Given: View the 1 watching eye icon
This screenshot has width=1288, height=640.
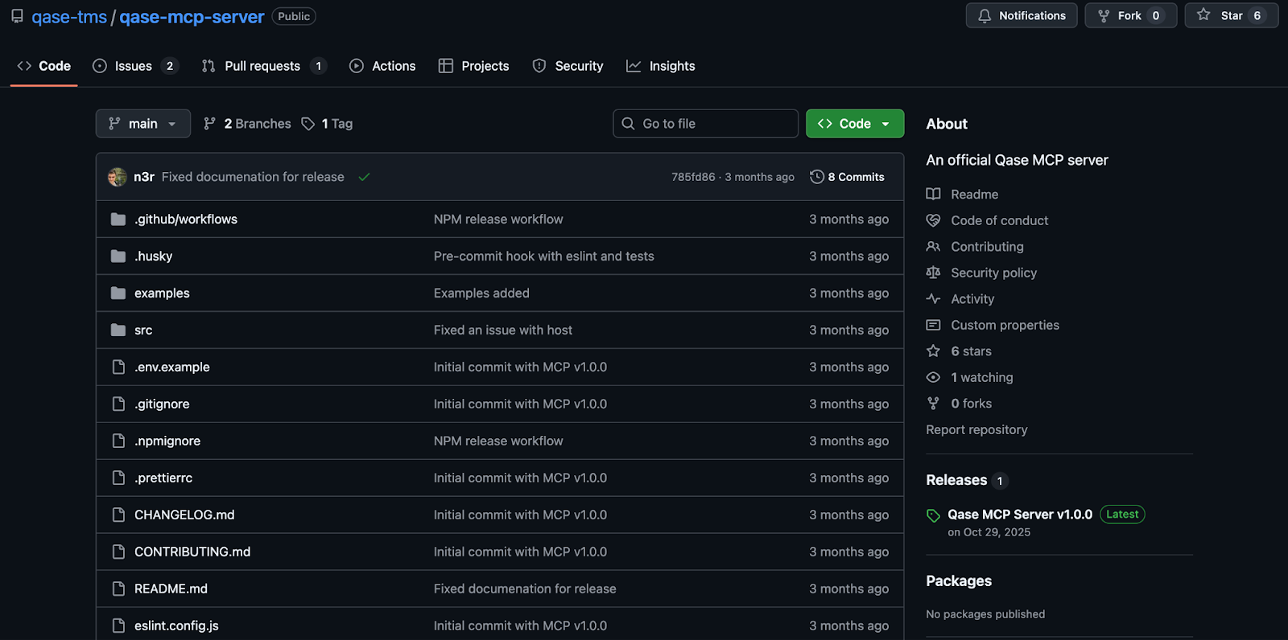Looking at the screenshot, I should [x=933, y=378].
